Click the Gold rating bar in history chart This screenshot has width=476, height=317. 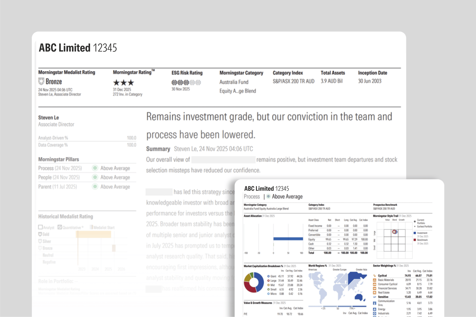coord(94,234)
